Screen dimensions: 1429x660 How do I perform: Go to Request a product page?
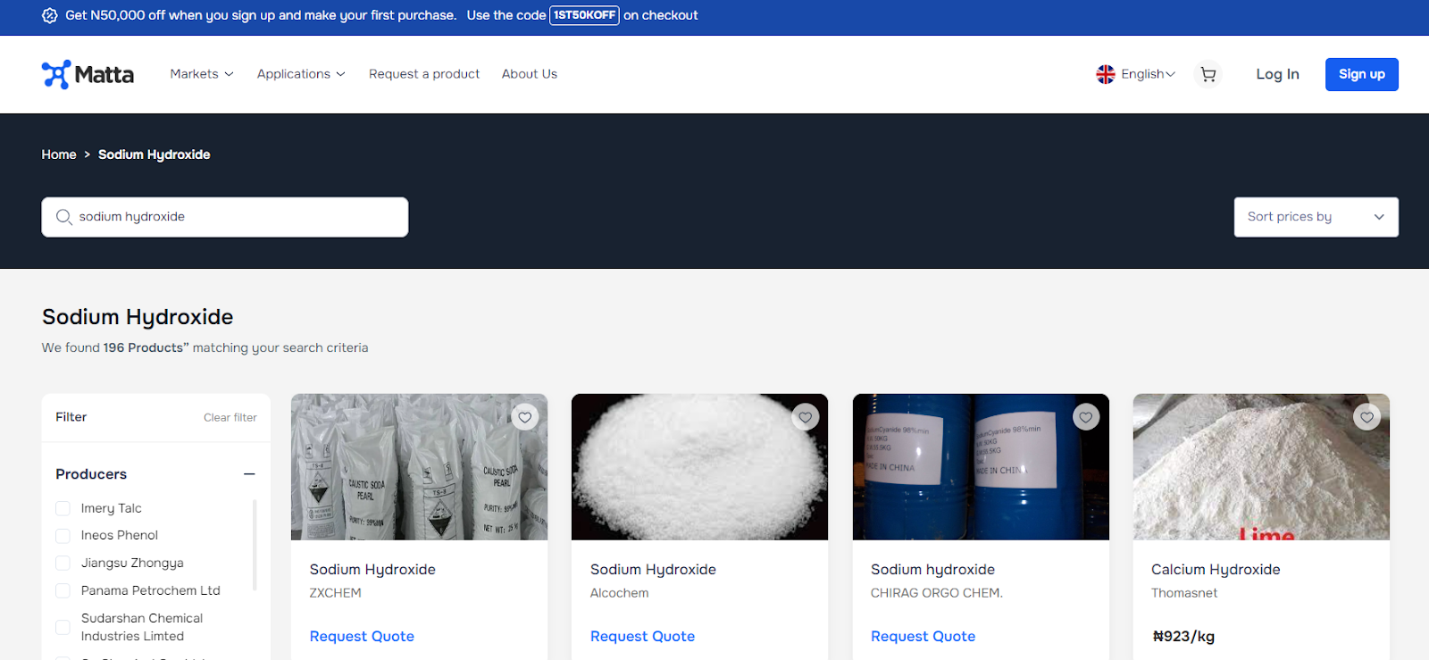click(424, 74)
